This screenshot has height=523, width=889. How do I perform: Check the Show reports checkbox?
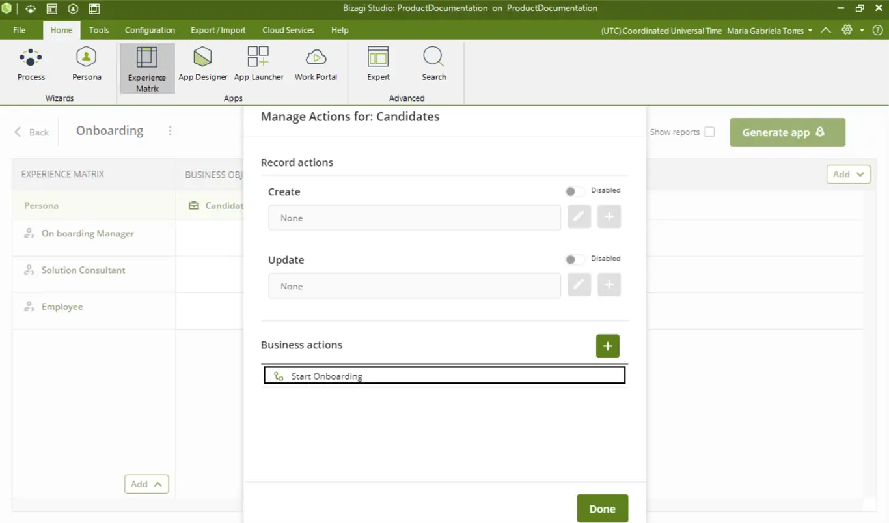pyautogui.click(x=709, y=132)
